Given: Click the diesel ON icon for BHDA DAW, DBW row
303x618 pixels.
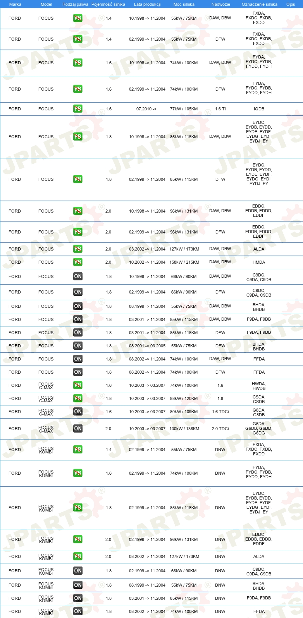Looking at the screenshot, I should tap(78, 306).
